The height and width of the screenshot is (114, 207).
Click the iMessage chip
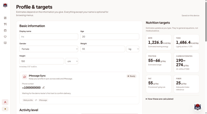43,100
